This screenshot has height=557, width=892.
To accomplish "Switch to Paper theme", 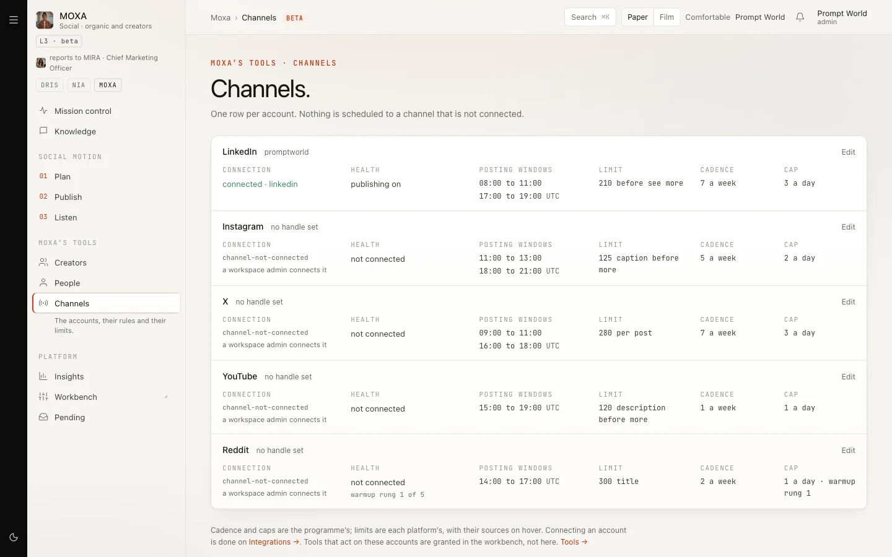I will coord(637,17).
